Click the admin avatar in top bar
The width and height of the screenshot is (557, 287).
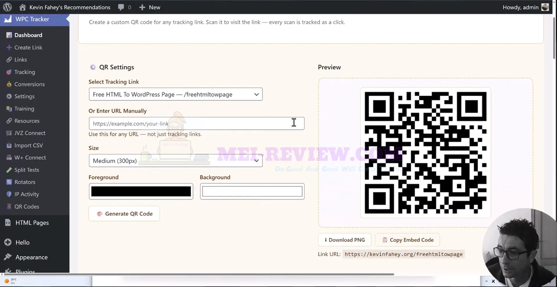(545, 7)
